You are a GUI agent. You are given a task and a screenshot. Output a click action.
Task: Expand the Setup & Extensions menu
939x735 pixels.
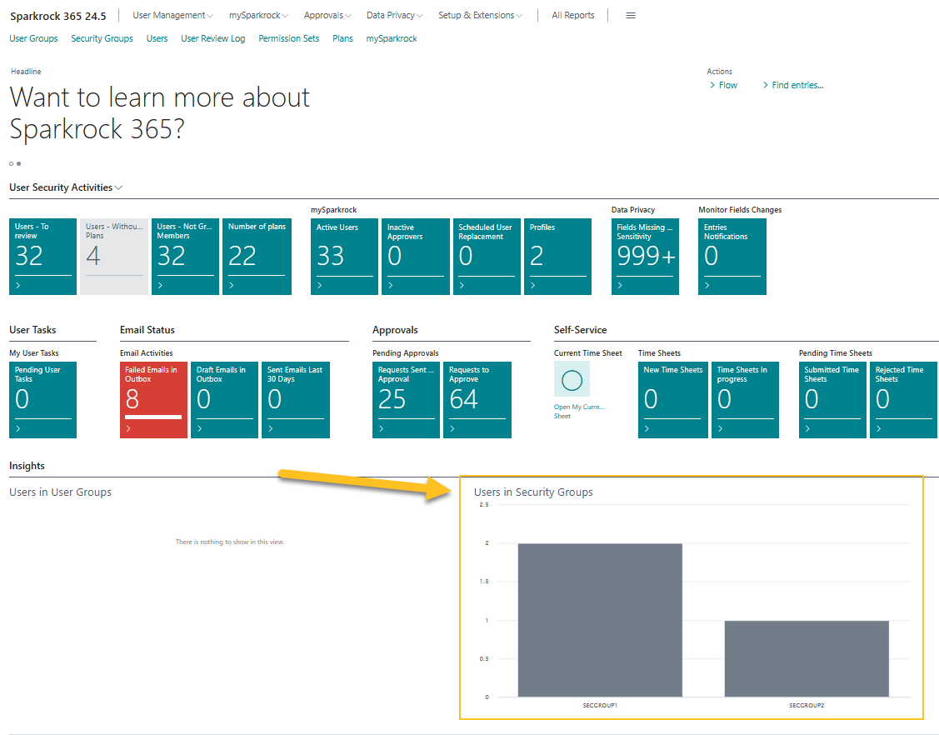[x=480, y=15]
